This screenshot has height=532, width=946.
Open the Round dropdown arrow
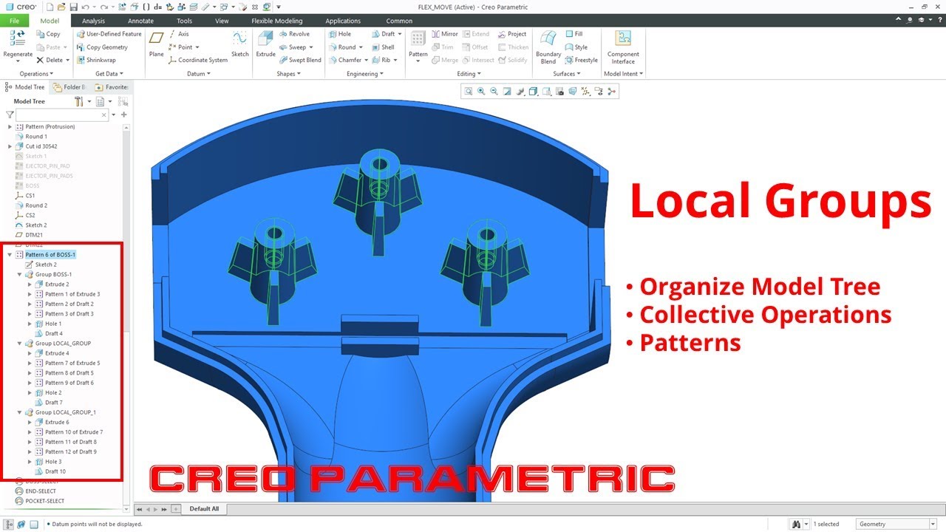pyautogui.click(x=361, y=47)
